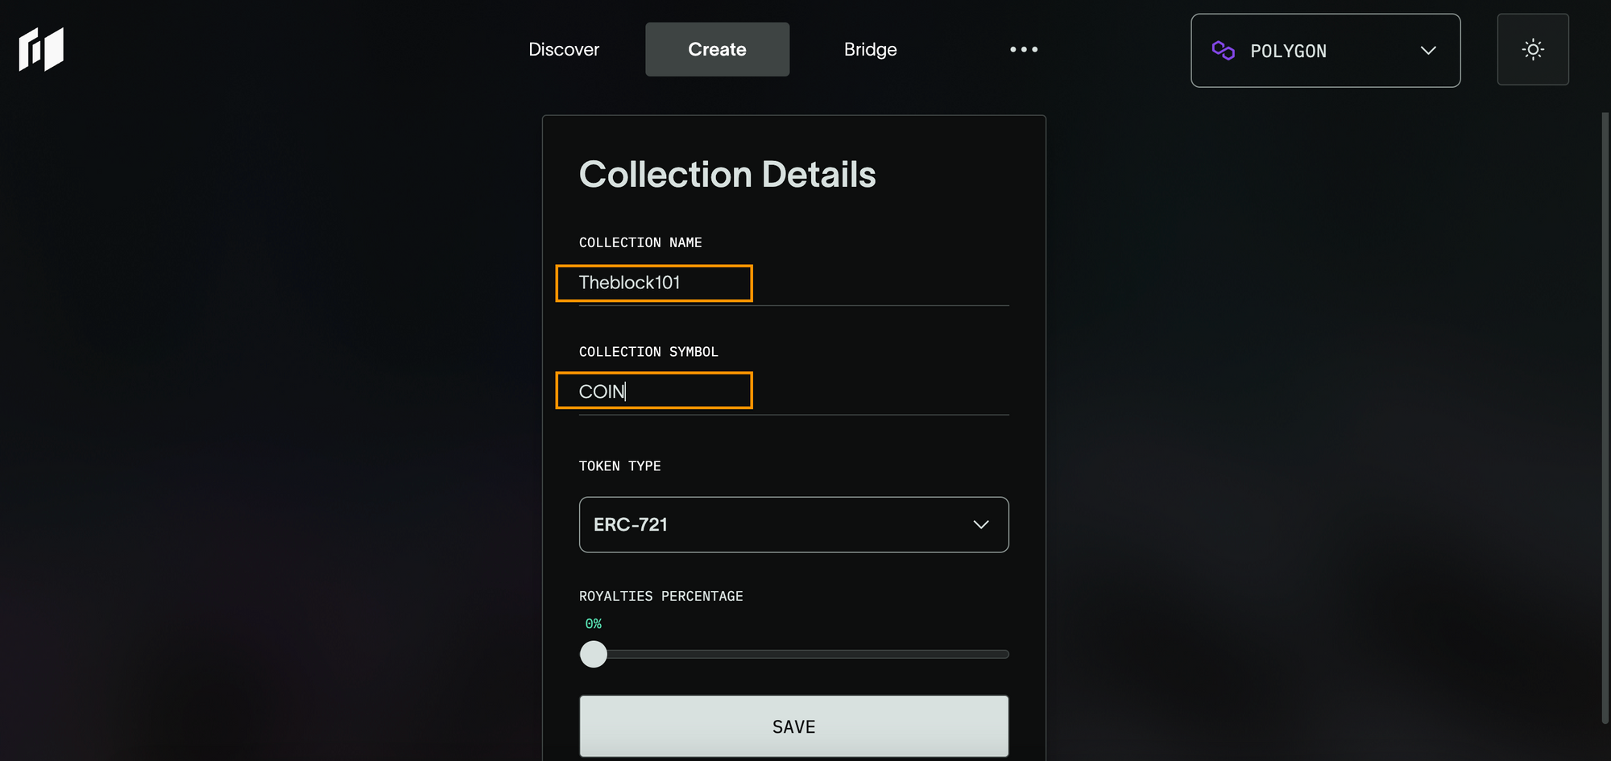Open the Discover tab

[564, 49]
